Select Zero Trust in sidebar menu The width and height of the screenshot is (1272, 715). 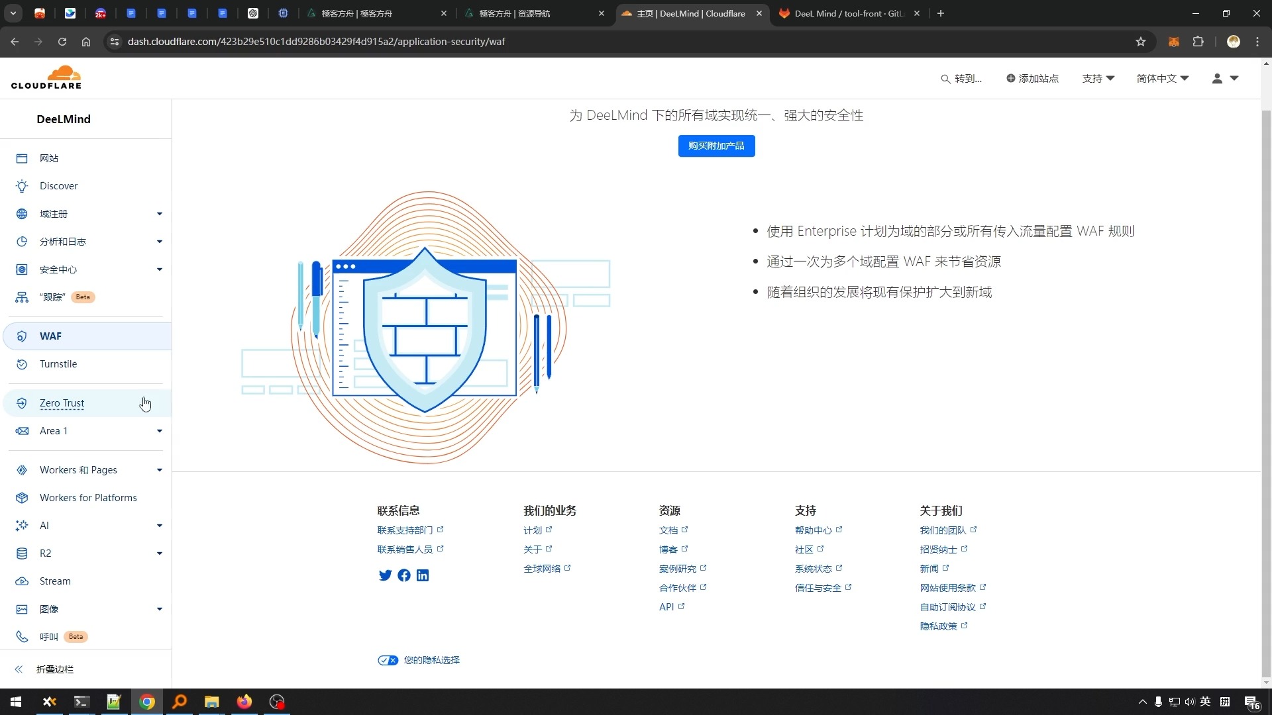(62, 403)
